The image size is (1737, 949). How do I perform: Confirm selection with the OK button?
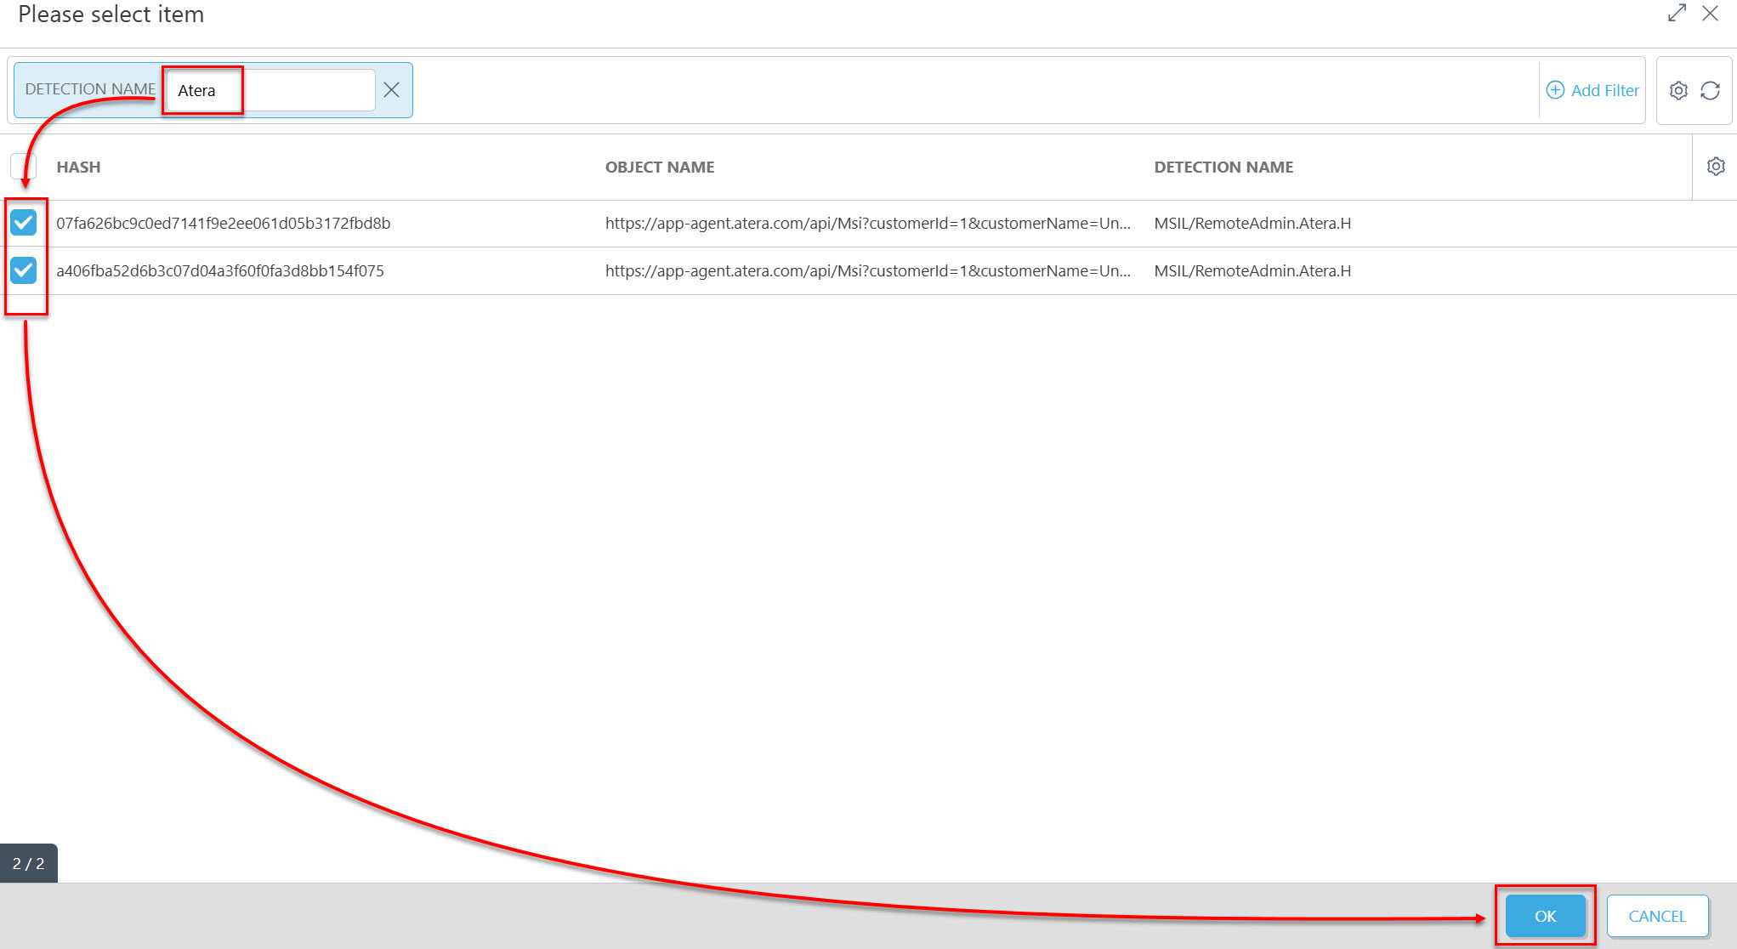[1545, 916]
